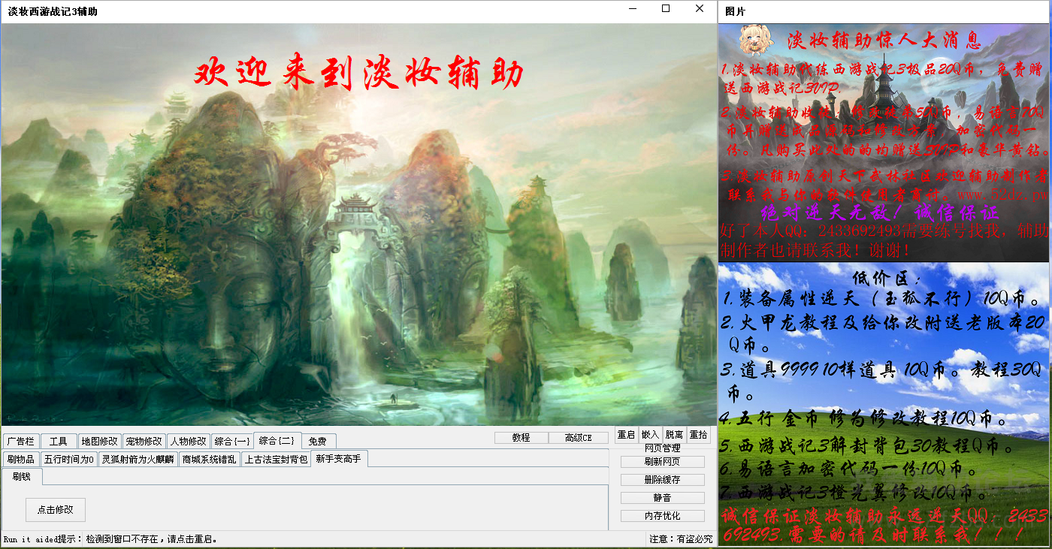This screenshot has height=549, width=1052.
Task: Click the anime girl avatar in 图片 window
Action: point(755,40)
